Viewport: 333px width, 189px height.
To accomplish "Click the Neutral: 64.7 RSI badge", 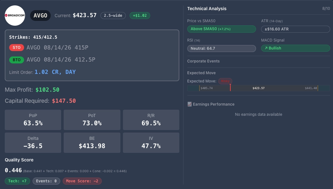I will click(221, 49).
